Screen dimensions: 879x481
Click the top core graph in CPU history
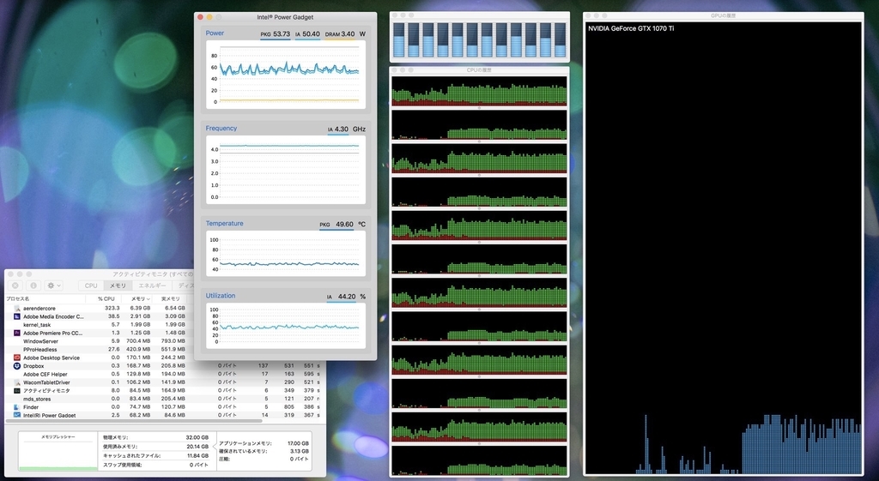coord(479,91)
